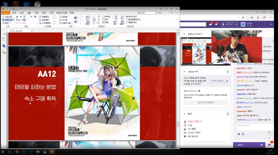The image size is (278, 155).
Task: Switch to the 共享 Share ribbon tab
Action: point(51,13)
